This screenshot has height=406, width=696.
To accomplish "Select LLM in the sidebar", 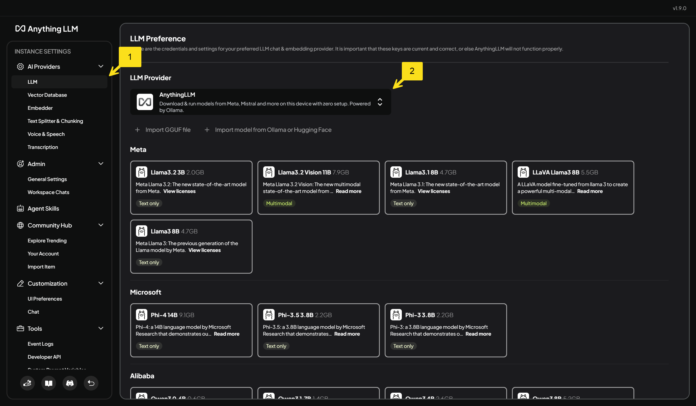I will [x=59, y=82].
